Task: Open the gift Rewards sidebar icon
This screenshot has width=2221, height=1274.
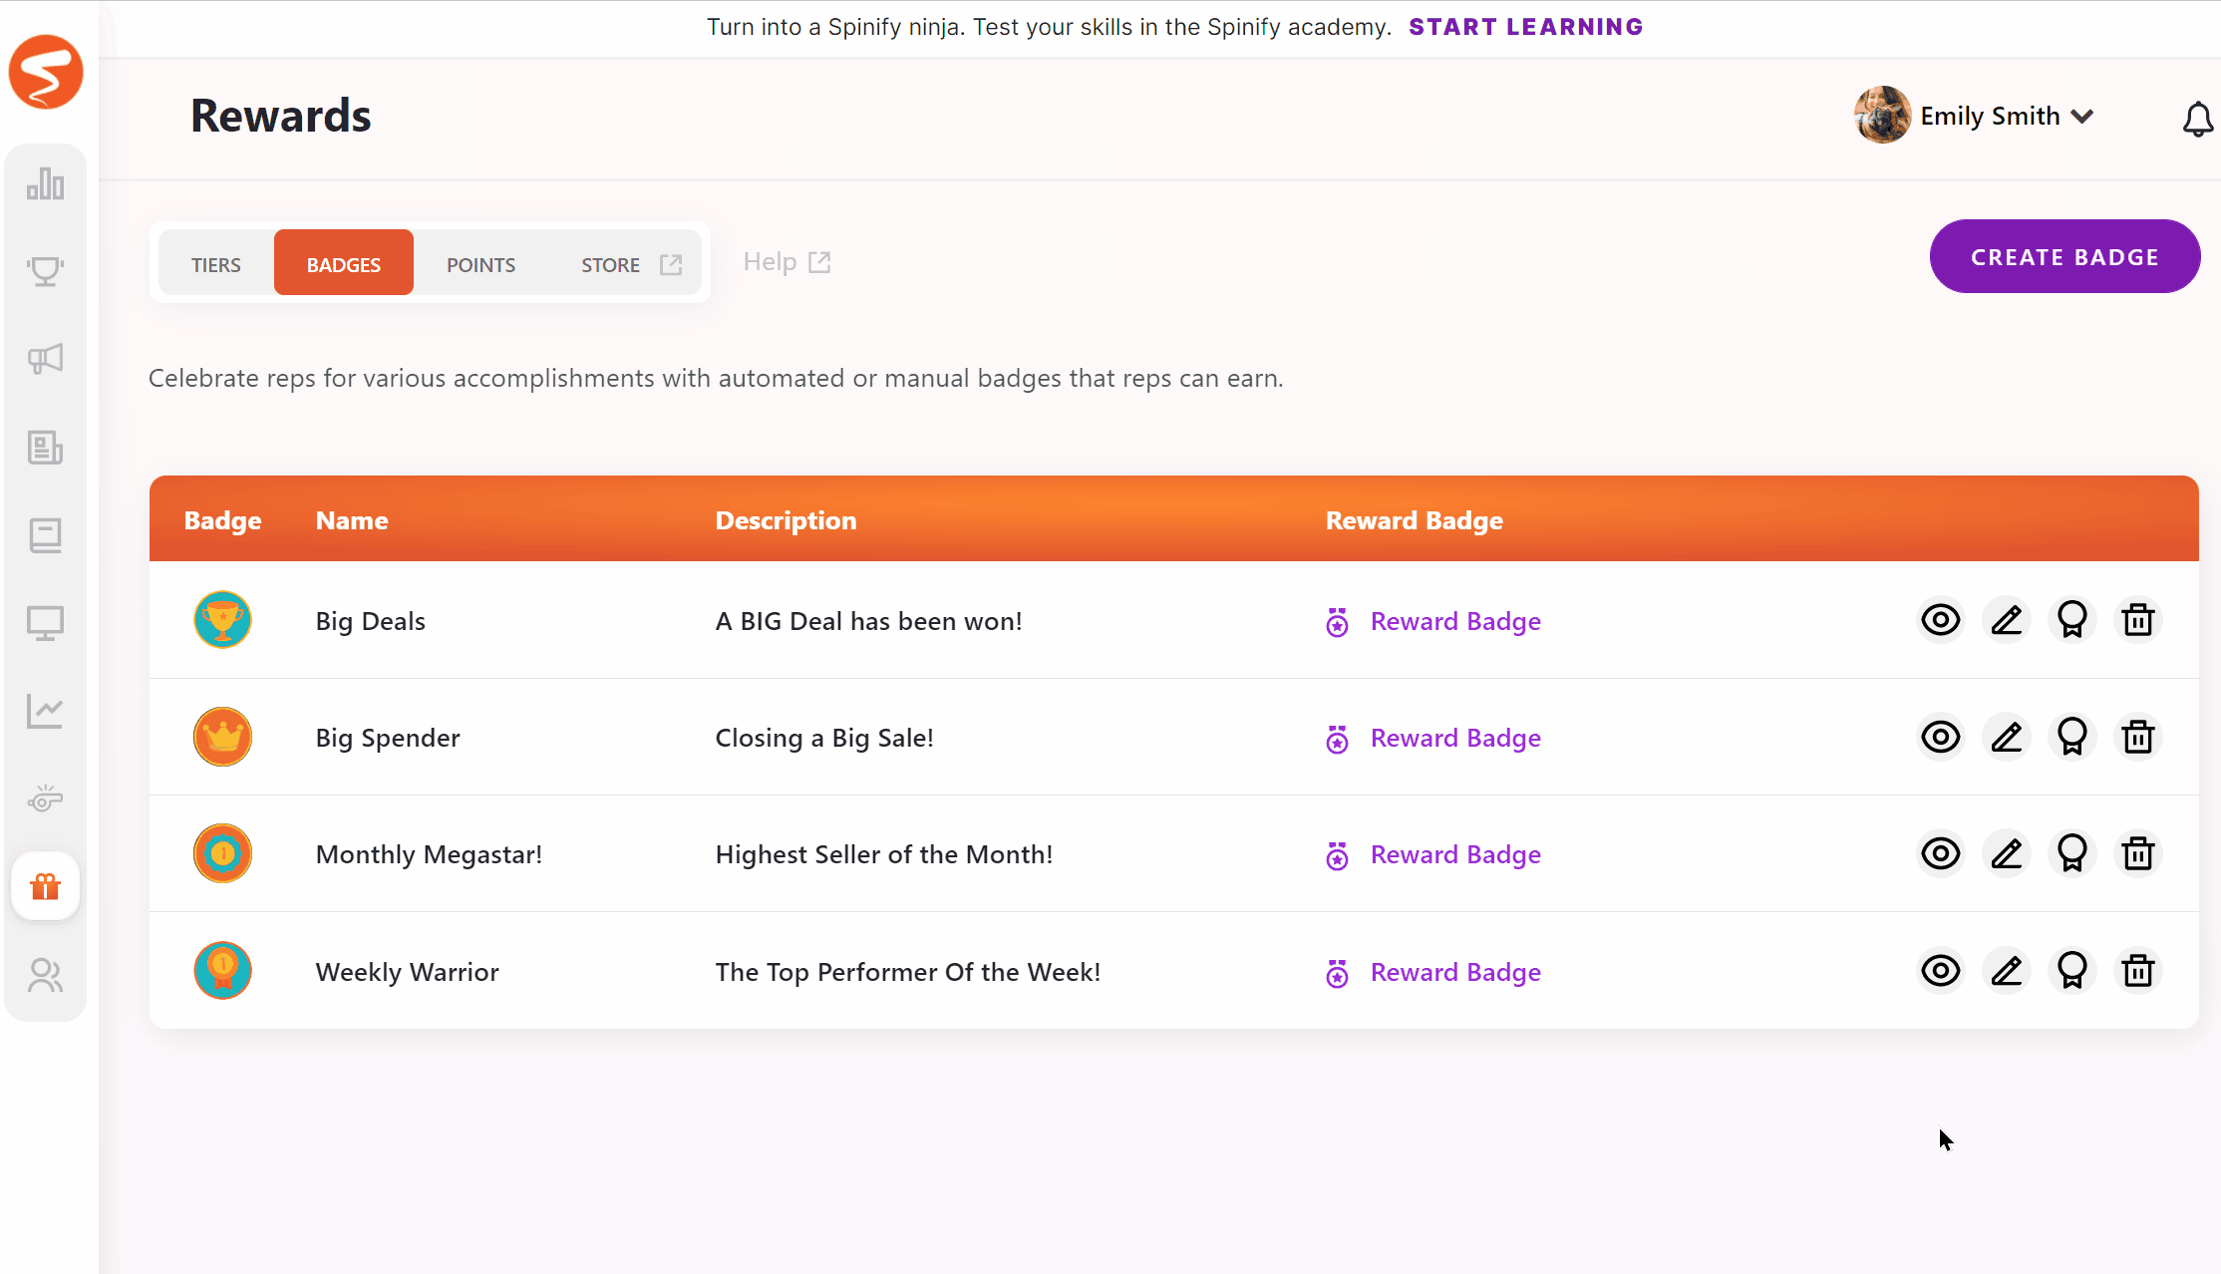Action: coord(46,886)
